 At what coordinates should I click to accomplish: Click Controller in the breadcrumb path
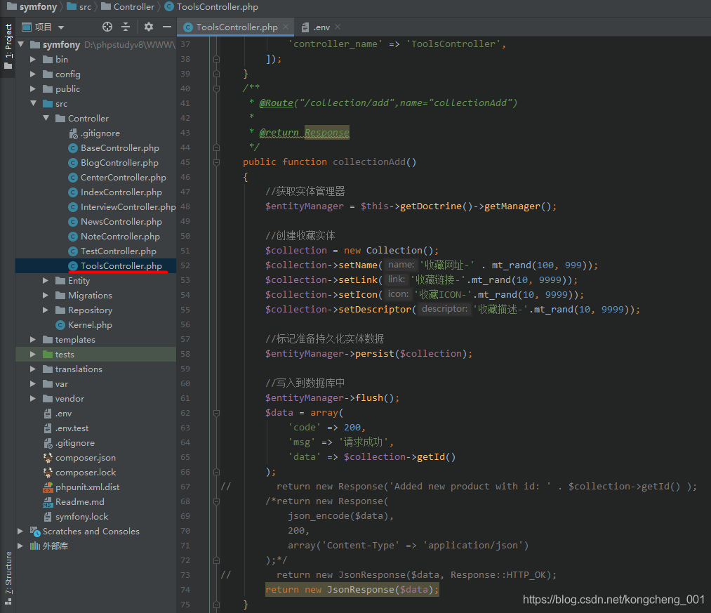click(128, 7)
